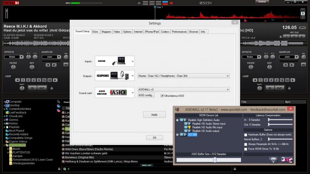This screenshot has width=310, height=174.
Task: Open the LiveFeedback folder icon
Action: [7, 112]
